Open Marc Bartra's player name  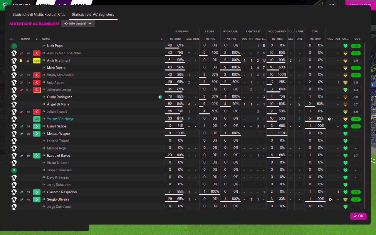(x=56, y=68)
